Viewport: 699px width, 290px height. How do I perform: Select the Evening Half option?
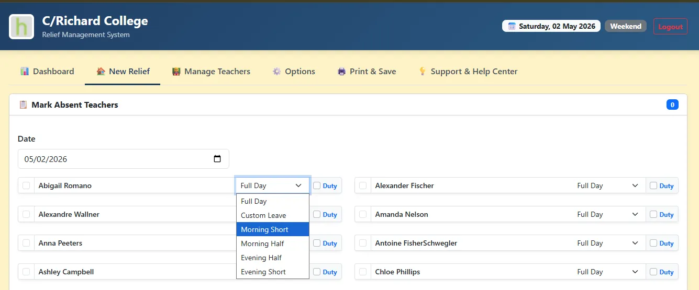click(x=273, y=258)
